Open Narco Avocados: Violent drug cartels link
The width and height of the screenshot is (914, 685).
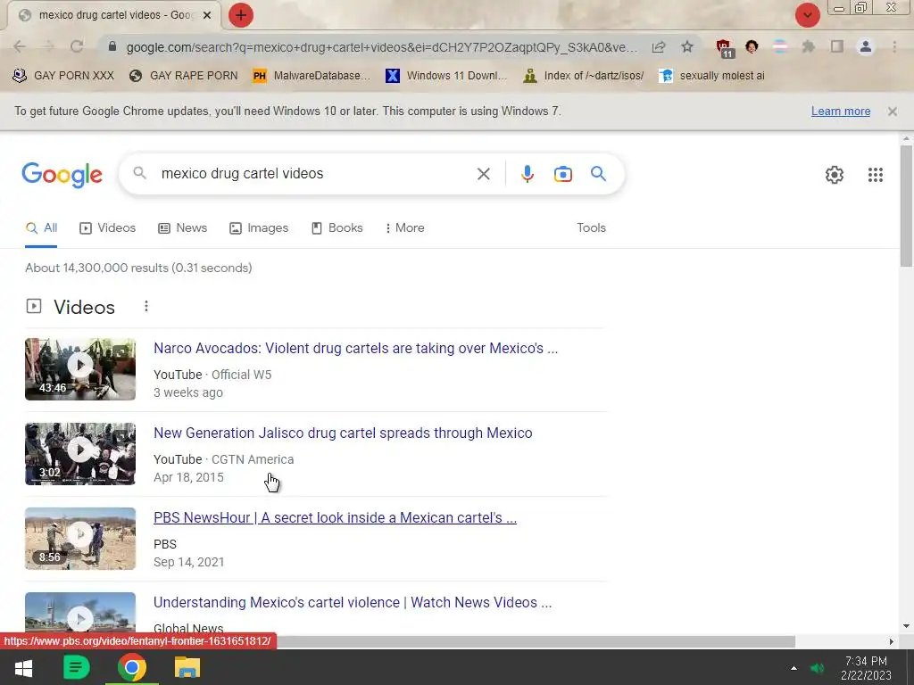[x=355, y=349]
